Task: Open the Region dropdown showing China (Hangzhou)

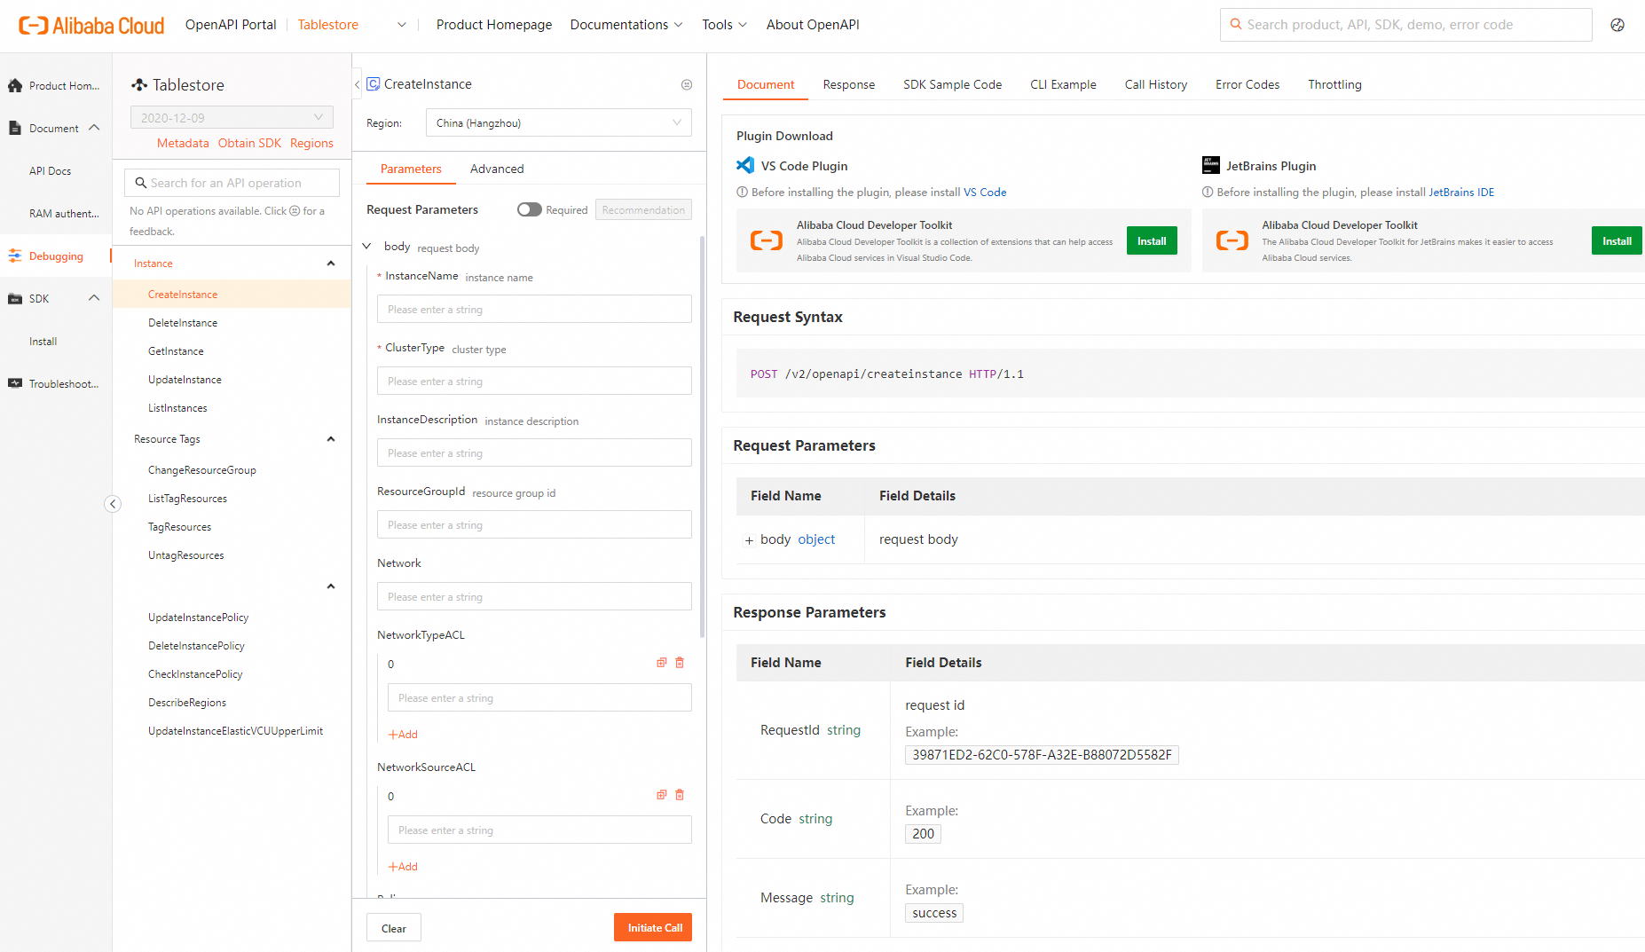Action: (x=559, y=123)
